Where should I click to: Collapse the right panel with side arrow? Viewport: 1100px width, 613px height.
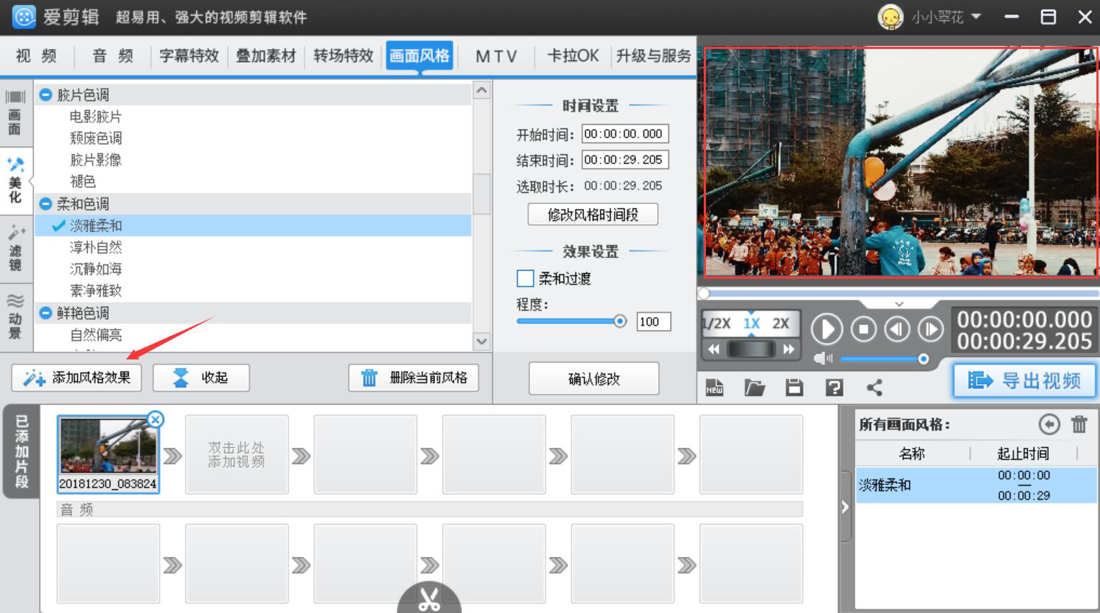coord(846,507)
